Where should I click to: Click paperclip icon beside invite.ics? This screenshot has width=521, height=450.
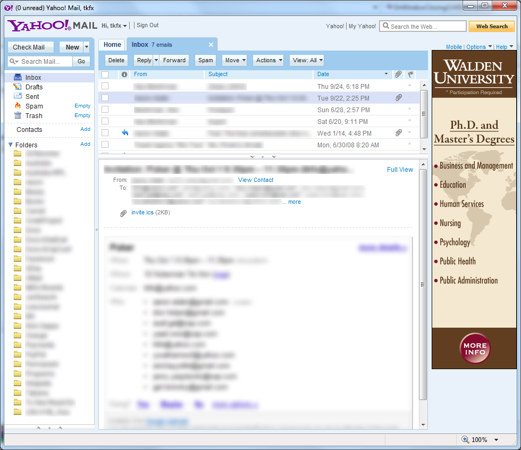(123, 213)
